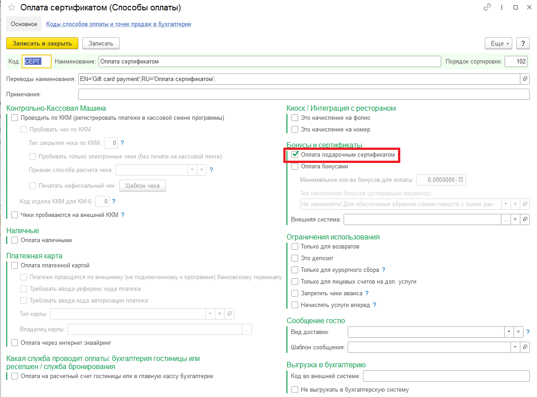Tick Только для возвратов
Screen dimensions: 537x397
tap(295, 247)
